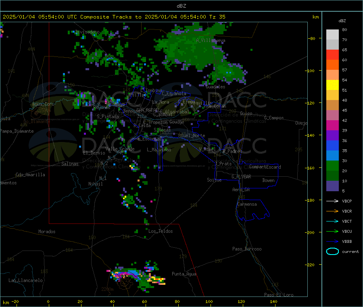Click the cyan VBCT arrow legend icon

(x=332, y=221)
